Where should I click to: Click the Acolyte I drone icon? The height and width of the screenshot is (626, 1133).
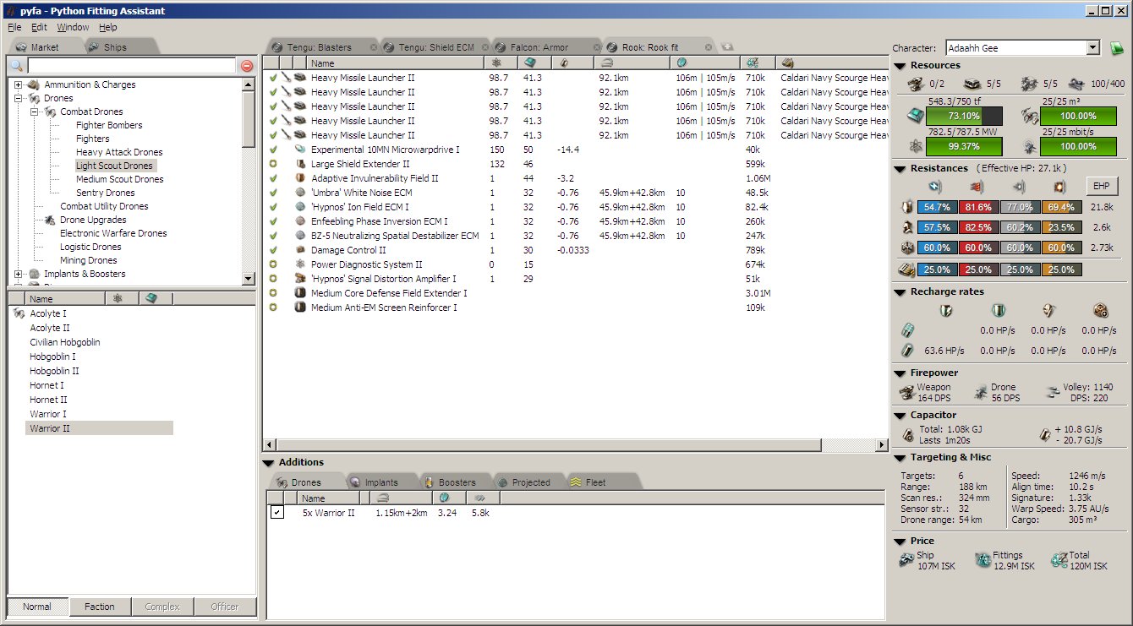coord(19,313)
